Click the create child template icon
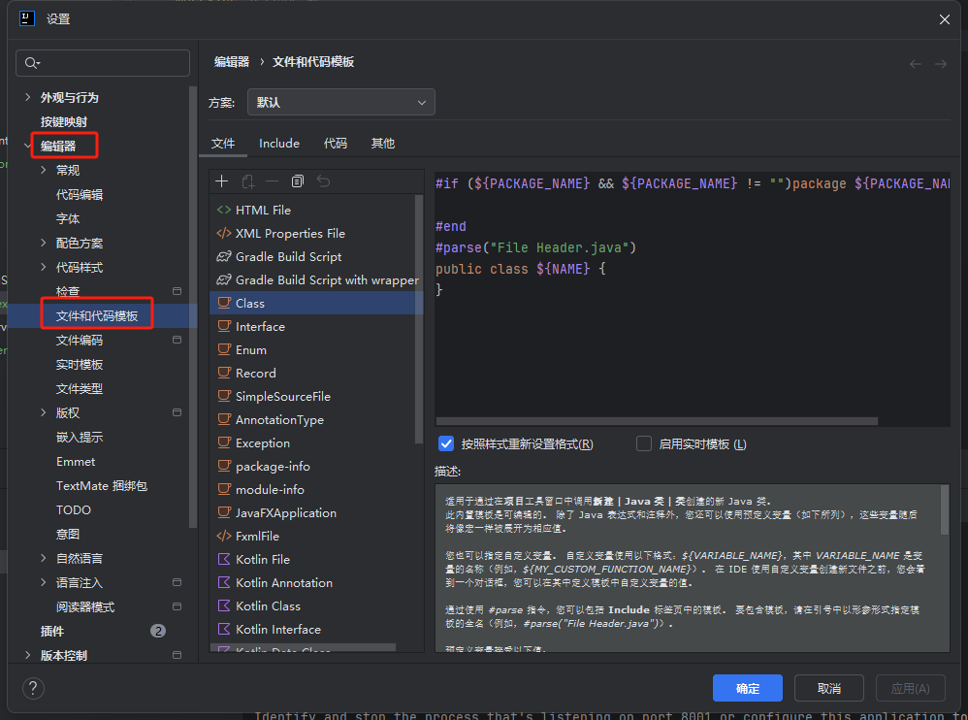 click(247, 180)
